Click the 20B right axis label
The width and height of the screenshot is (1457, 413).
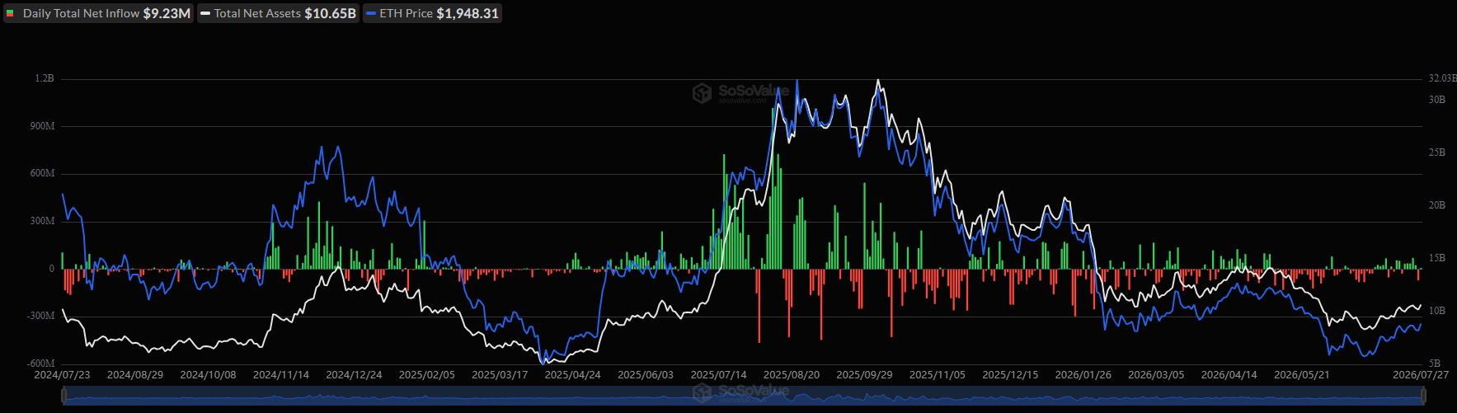pyautogui.click(x=1436, y=205)
